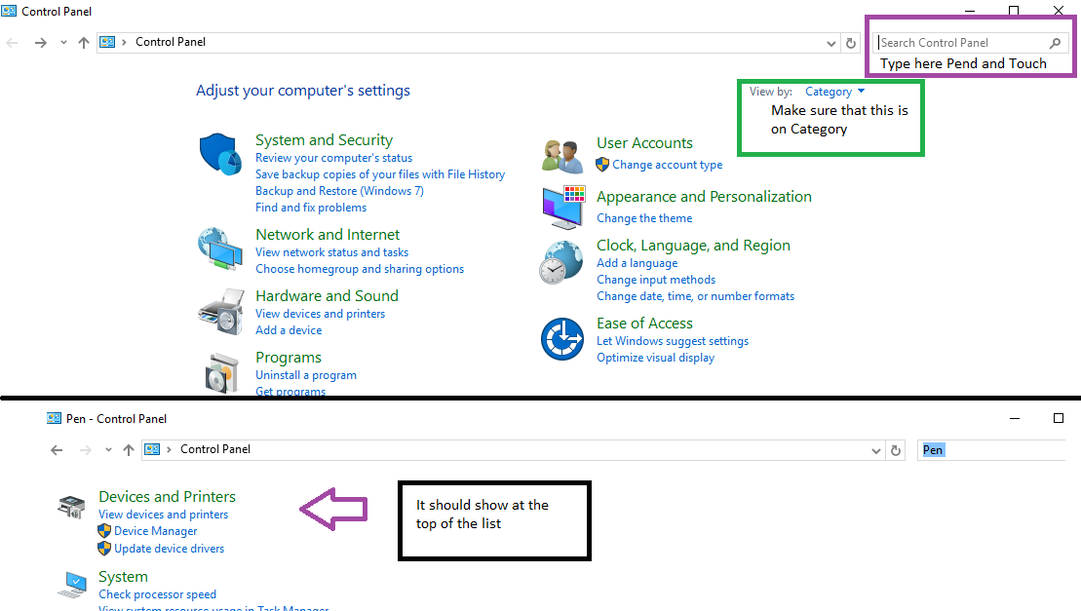This screenshot has height=611, width=1081.
Task: Click Add a device link
Action: 289,330
